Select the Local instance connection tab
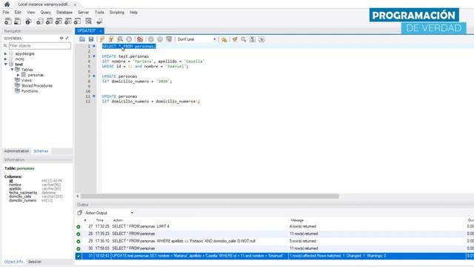The image size is (474, 267). click(44, 4)
